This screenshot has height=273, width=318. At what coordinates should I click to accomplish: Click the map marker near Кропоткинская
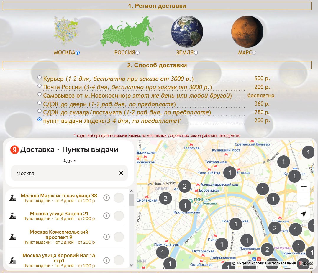click(185, 205)
